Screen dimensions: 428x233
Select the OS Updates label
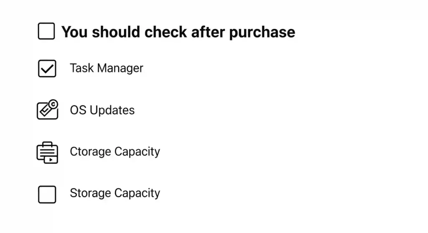point(102,110)
